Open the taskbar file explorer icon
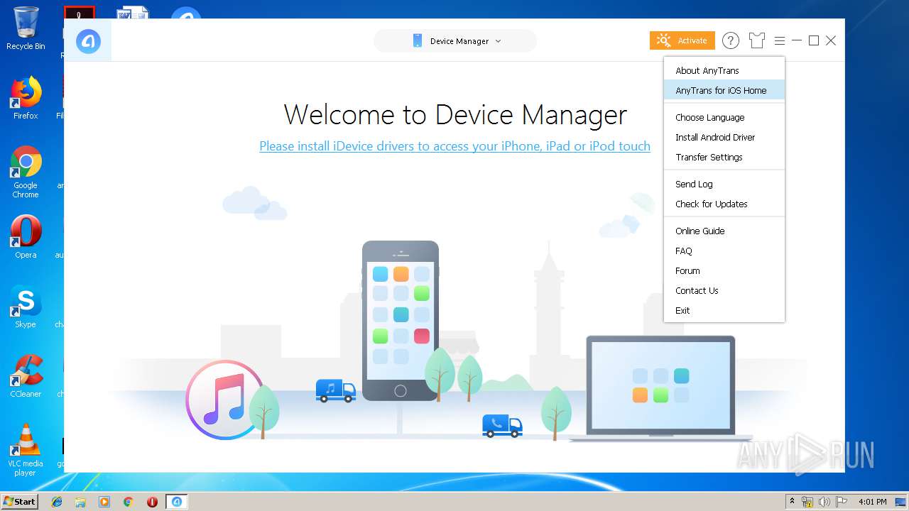 pos(80,502)
